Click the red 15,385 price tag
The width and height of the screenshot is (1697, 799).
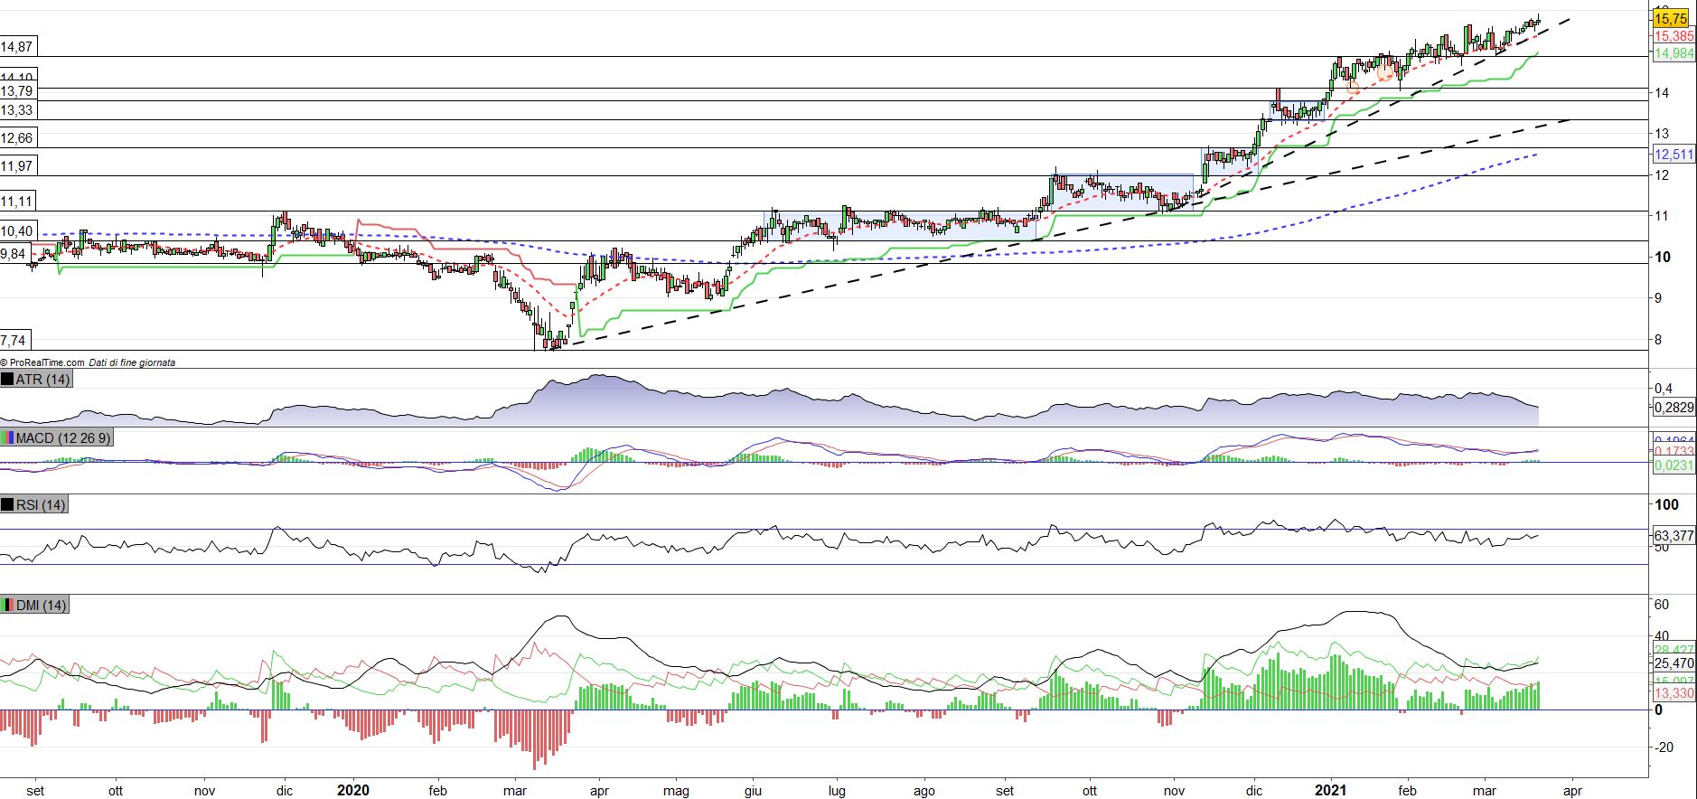1673,36
